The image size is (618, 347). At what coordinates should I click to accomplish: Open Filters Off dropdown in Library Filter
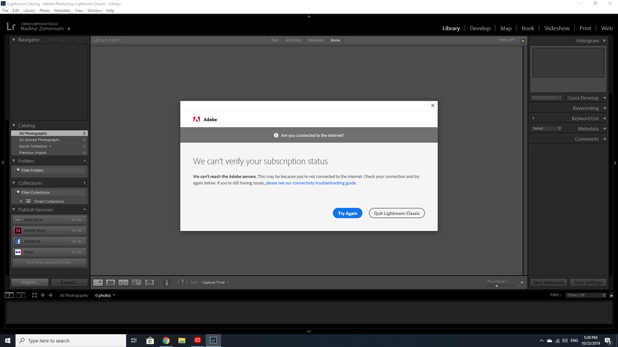click(x=507, y=40)
